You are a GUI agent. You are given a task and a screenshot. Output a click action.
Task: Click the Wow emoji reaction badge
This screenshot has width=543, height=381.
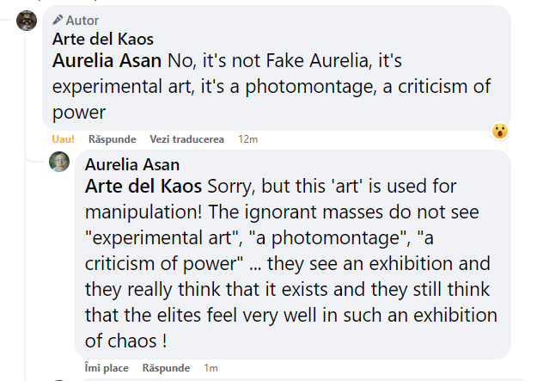(x=500, y=131)
